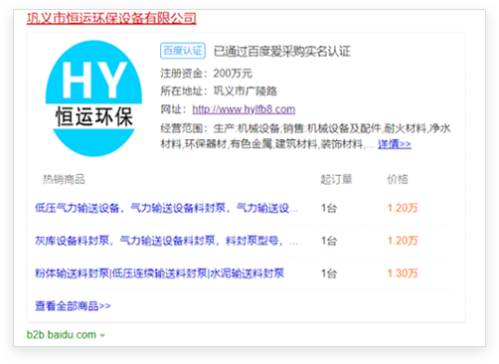Open the hylfb8.com website link
The image size is (499, 364).
click(244, 109)
